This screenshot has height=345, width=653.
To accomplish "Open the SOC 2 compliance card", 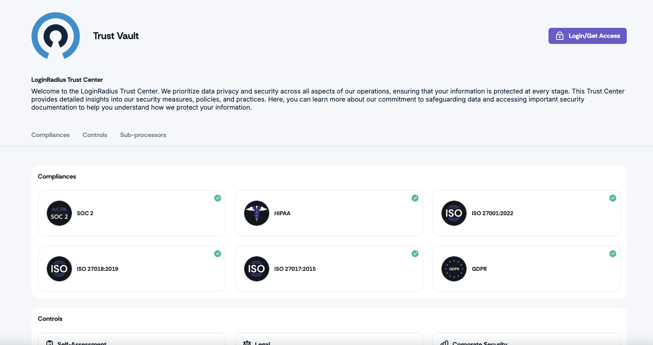I will [132, 213].
